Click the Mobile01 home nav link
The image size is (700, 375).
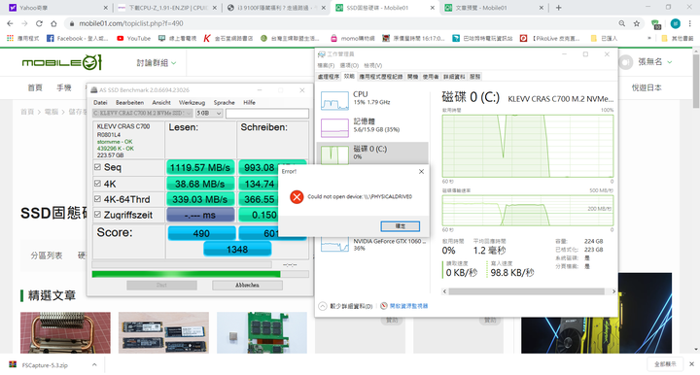click(x=35, y=87)
